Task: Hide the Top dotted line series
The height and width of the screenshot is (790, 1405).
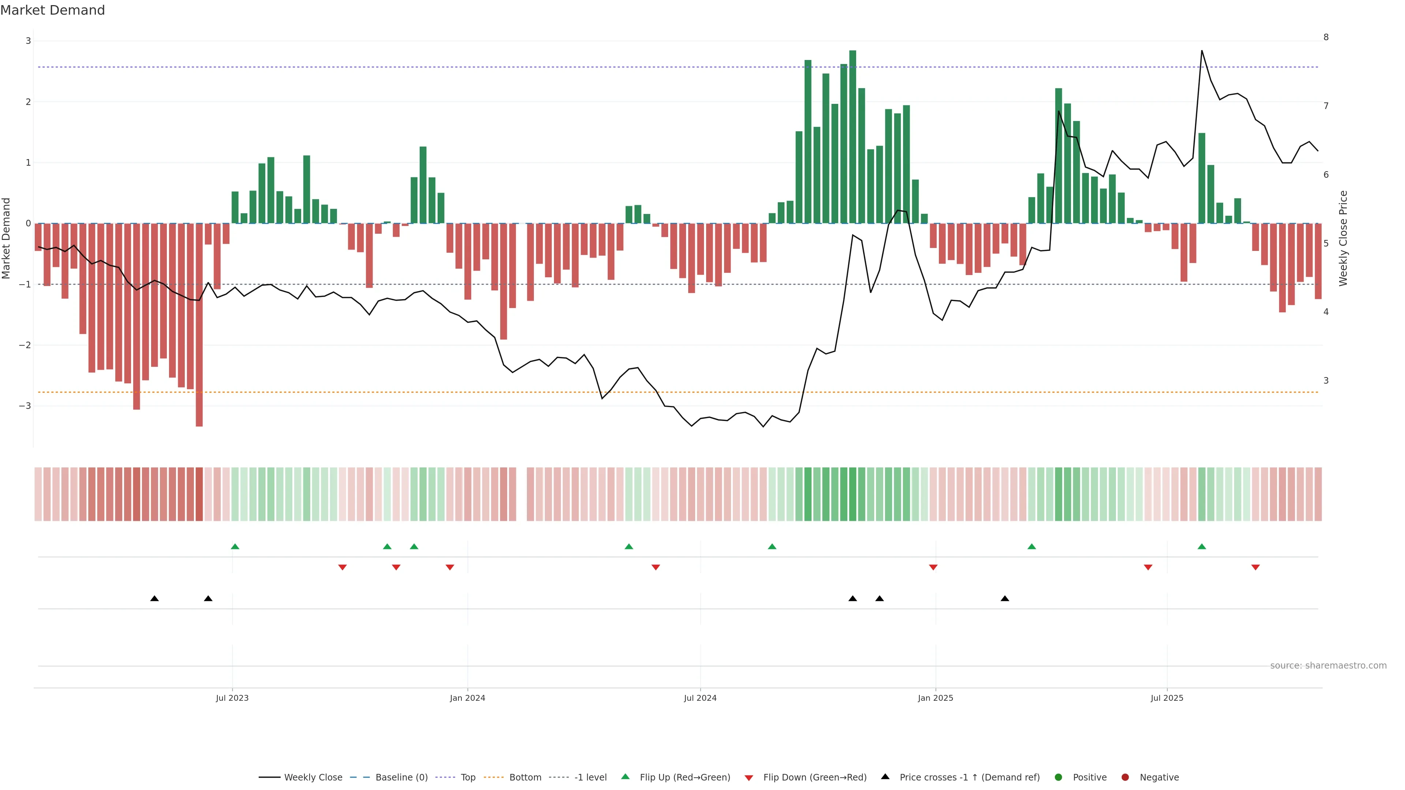Action: click(468, 778)
